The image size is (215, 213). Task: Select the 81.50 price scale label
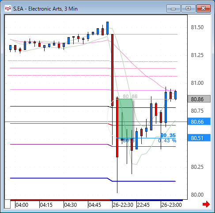197,27
